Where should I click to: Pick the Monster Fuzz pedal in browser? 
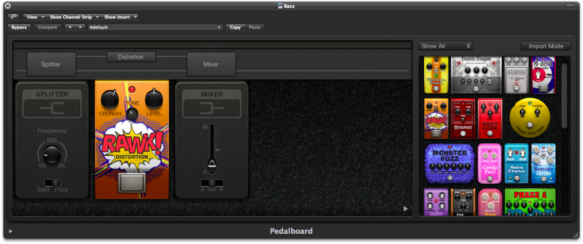point(449,164)
